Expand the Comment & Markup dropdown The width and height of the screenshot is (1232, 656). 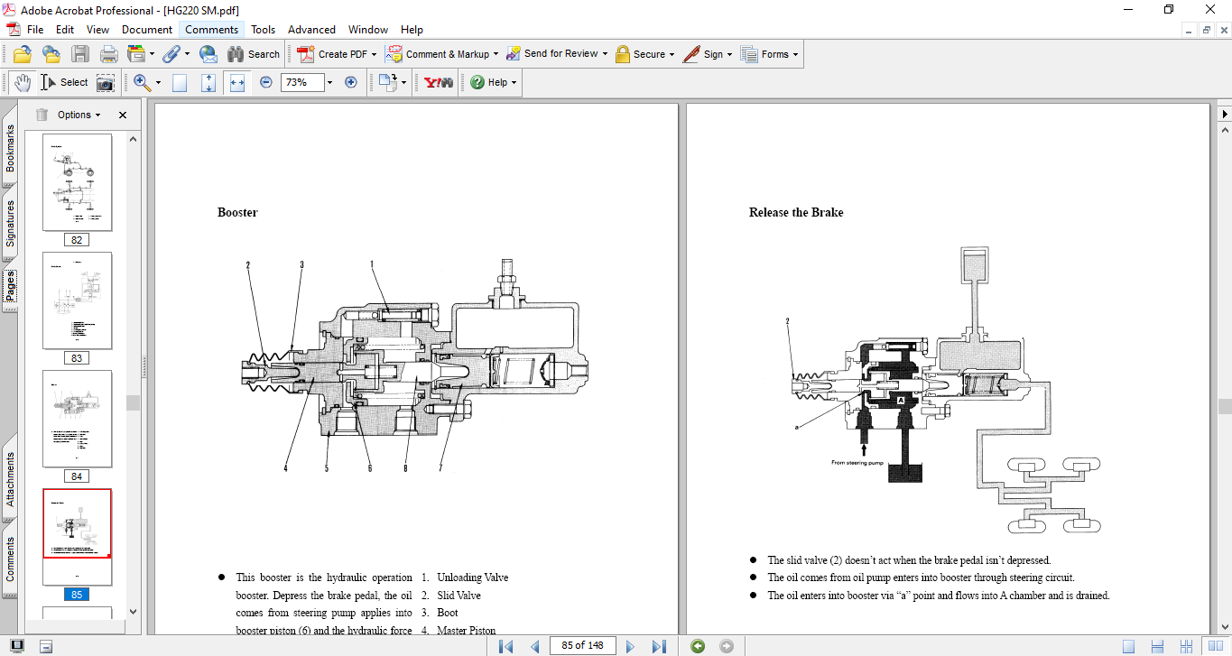496,54
